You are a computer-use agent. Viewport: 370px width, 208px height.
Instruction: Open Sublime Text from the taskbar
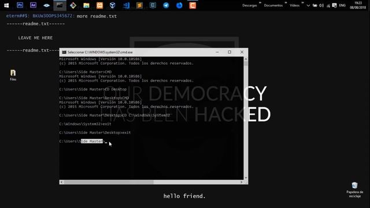pyautogui.click(x=139, y=5)
